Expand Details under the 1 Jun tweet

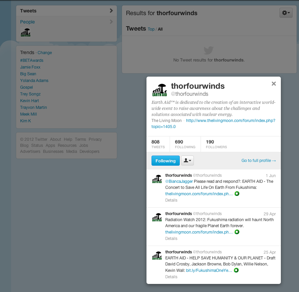pyautogui.click(x=171, y=200)
